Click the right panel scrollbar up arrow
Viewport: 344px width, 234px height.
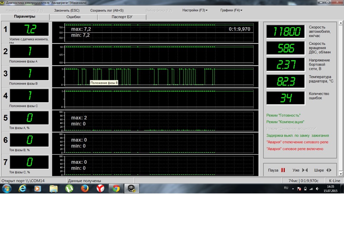click(341, 23)
